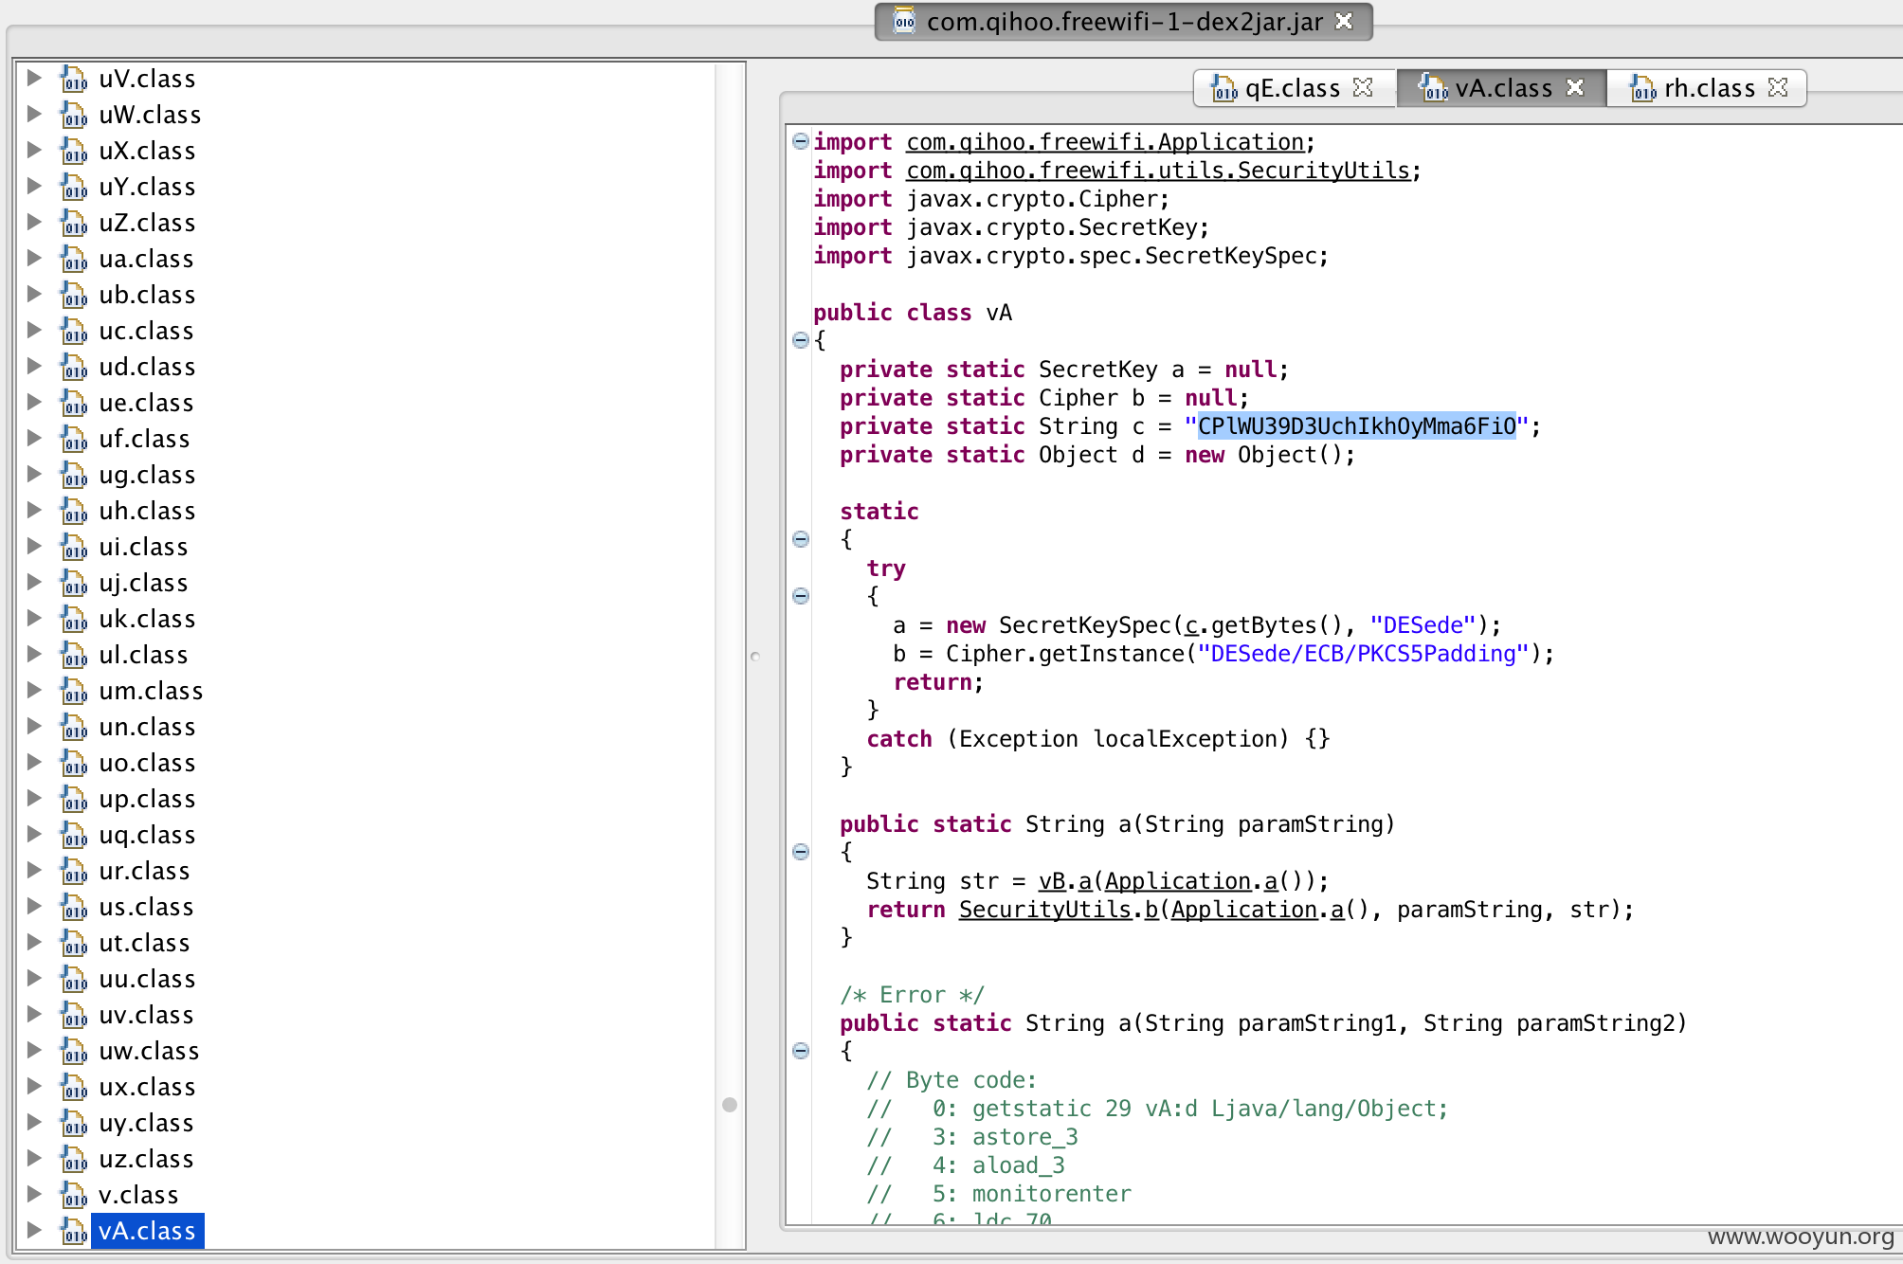This screenshot has height=1264, width=1903.
Task: Click the splitter handle between panels
Action: (x=755, y=656)
